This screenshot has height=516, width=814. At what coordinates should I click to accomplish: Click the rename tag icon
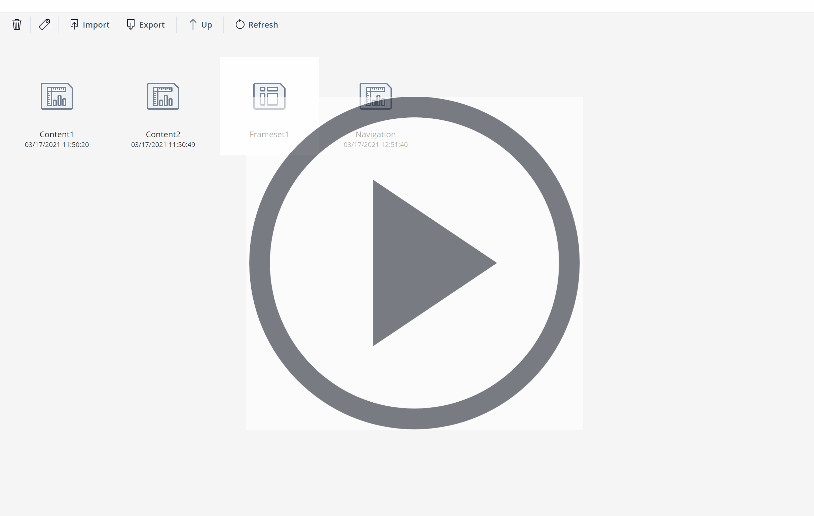point(44,25)
